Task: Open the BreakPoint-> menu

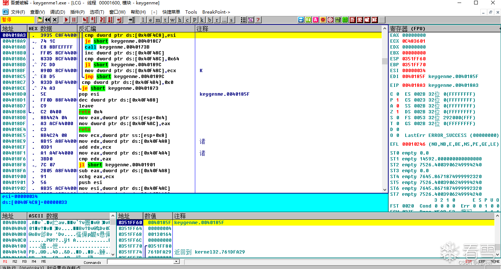Action: (216, 12)
